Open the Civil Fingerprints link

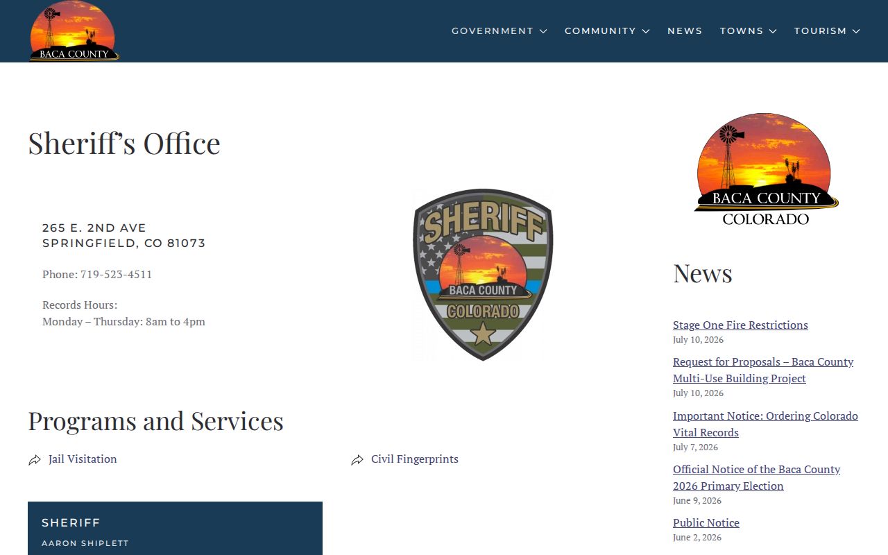(x=415, y=459)
